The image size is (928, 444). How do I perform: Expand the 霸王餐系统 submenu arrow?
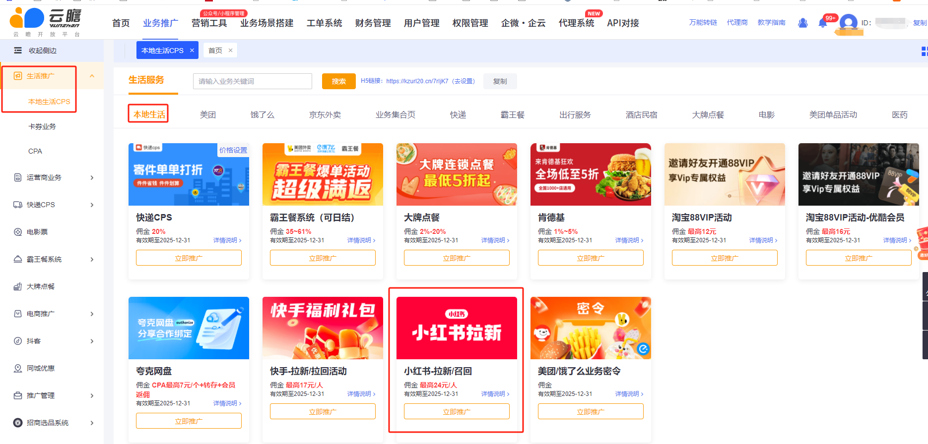[x=92, y=259]
